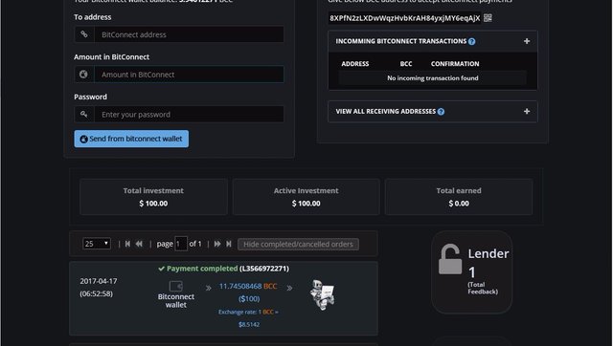Viewport: 613px width, 346px height.
Task: Expand Incomming BitConnect Transactions panel with plus
Action: (527, 41)
